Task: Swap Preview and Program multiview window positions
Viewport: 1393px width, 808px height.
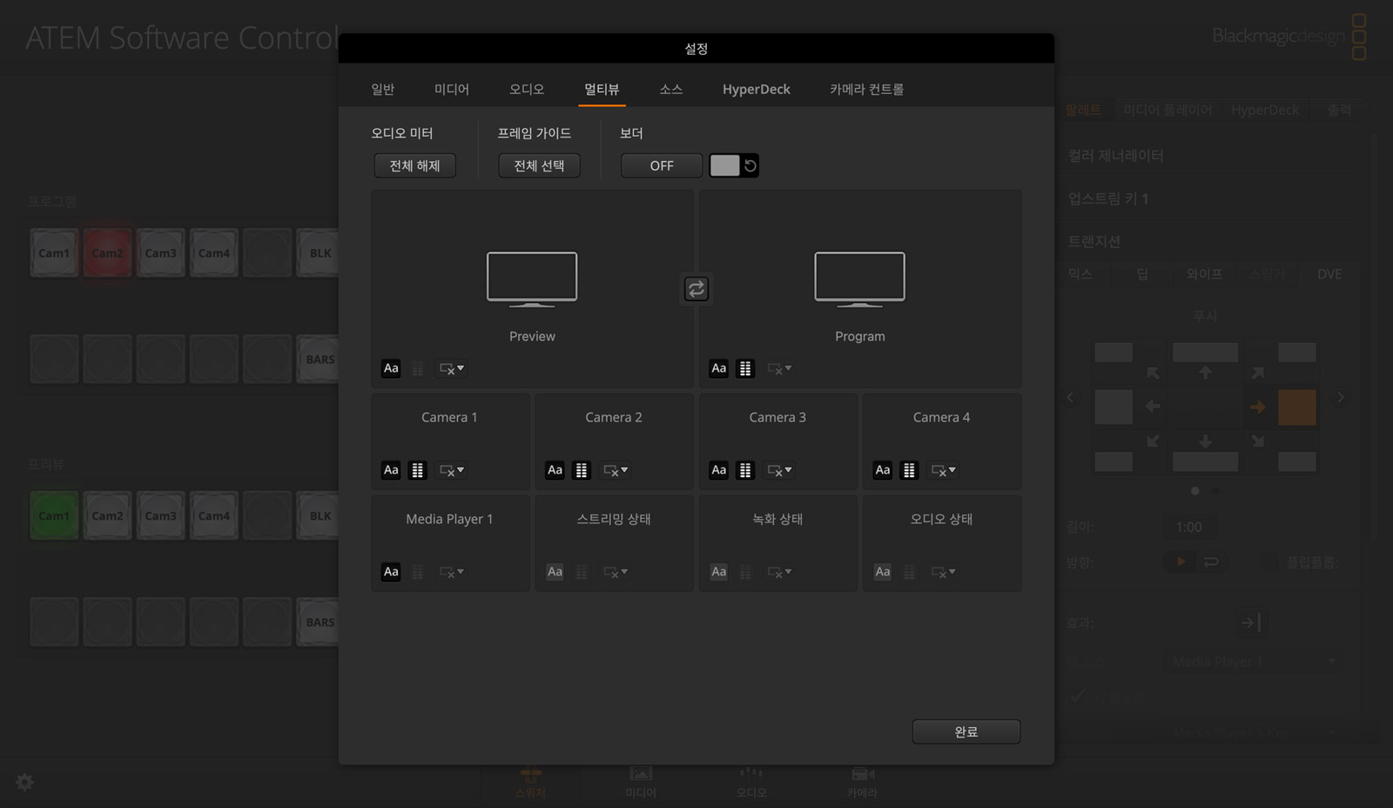Action: pyautogui.click(x=696, y=288)
